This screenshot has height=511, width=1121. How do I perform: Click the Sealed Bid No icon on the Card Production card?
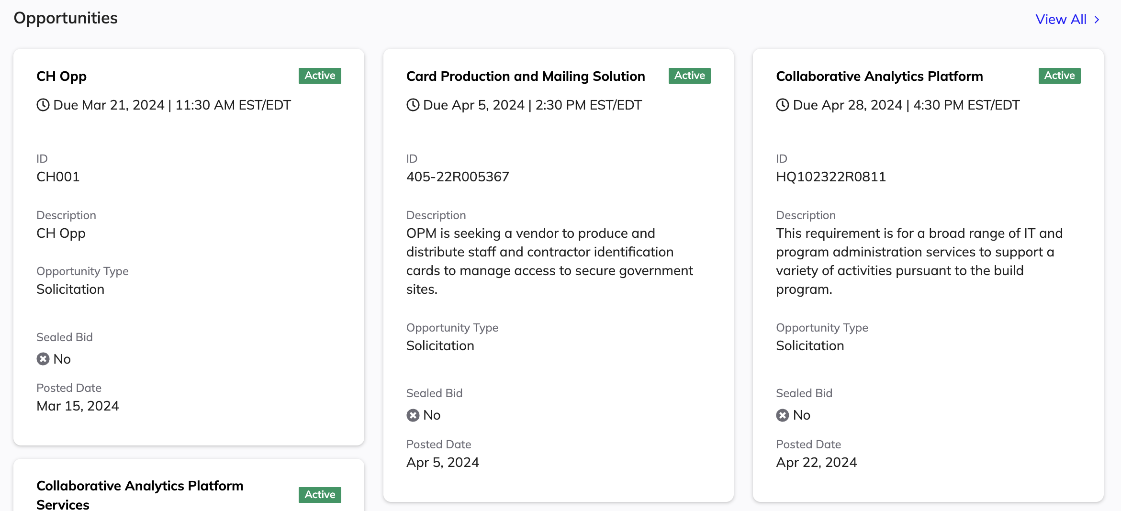[413, 415]
